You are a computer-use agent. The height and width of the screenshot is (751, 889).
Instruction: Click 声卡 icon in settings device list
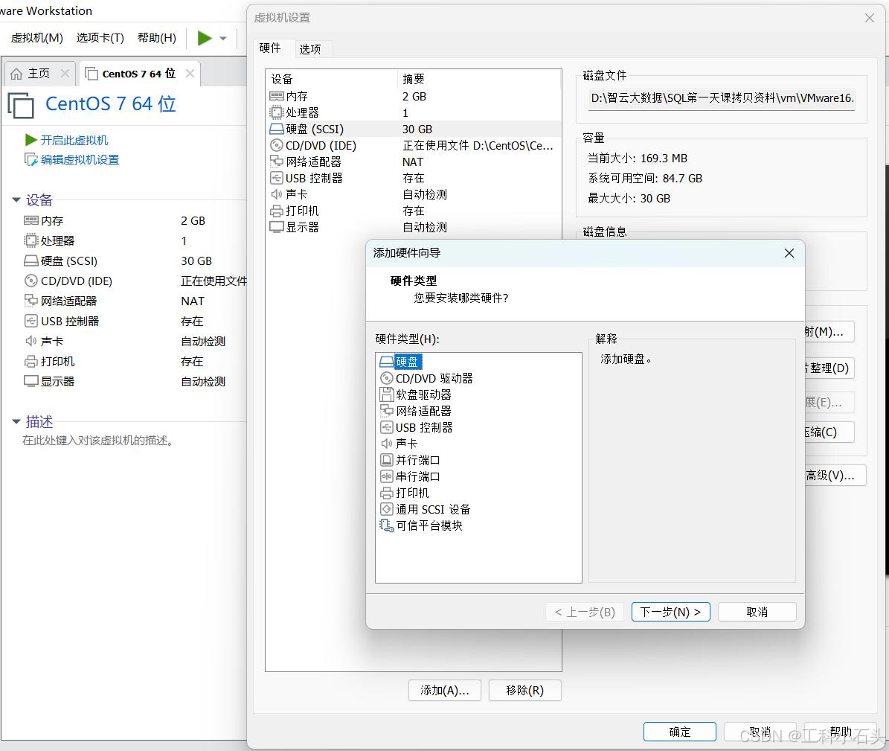point(277,194)
